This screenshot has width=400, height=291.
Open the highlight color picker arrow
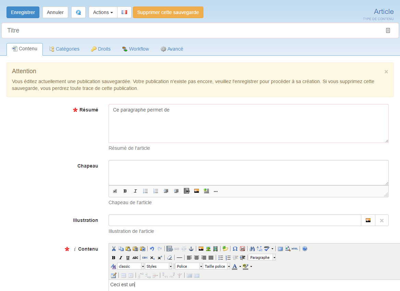(x=251, y=266)
